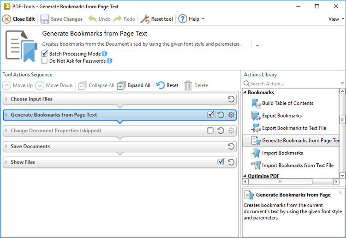Click the Help question mark icon
This screenshot has width=346, height=238.
point(183,19)
